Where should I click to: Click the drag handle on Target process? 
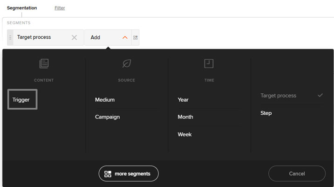click(x=10, y=37)
